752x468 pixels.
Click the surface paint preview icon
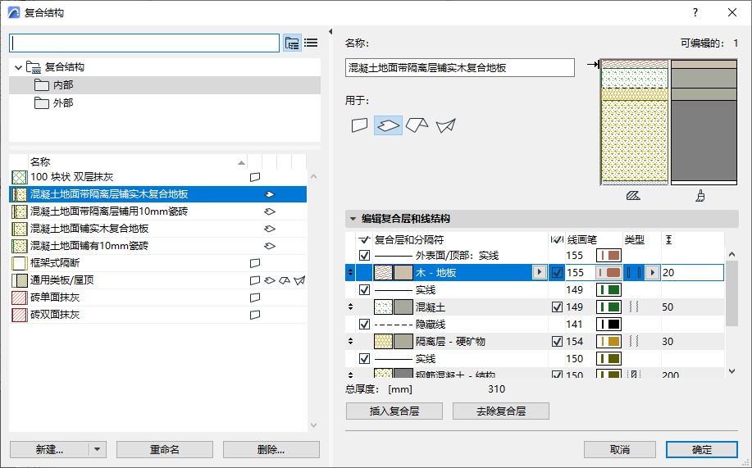point(700,196)
